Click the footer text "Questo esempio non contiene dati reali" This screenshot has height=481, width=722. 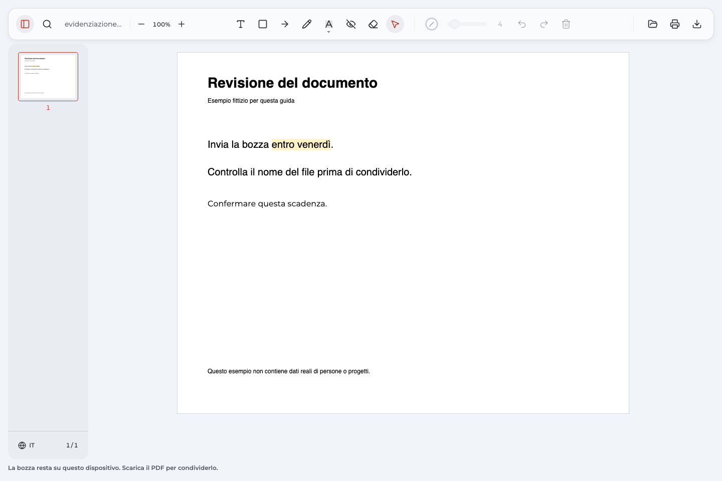pos(259,371)
